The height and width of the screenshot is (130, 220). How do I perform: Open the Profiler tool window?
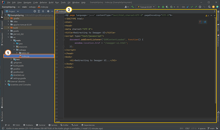pyautogui.click(x=64, y=125)
